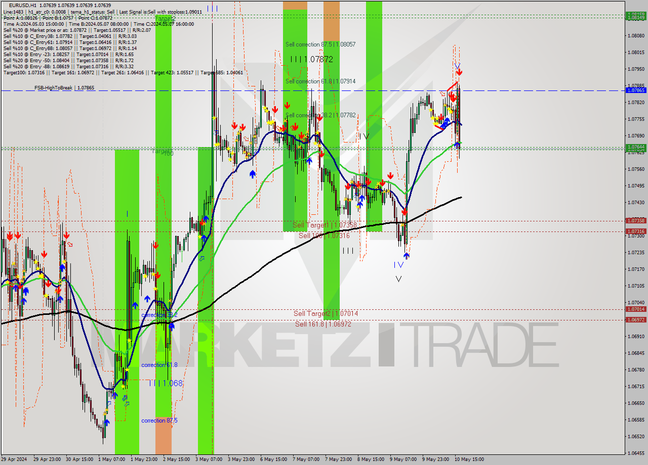The height and width of the screenshot is (465, 648).
Task: Click the green 1.07644 price tag
Action: pos(636,147)
